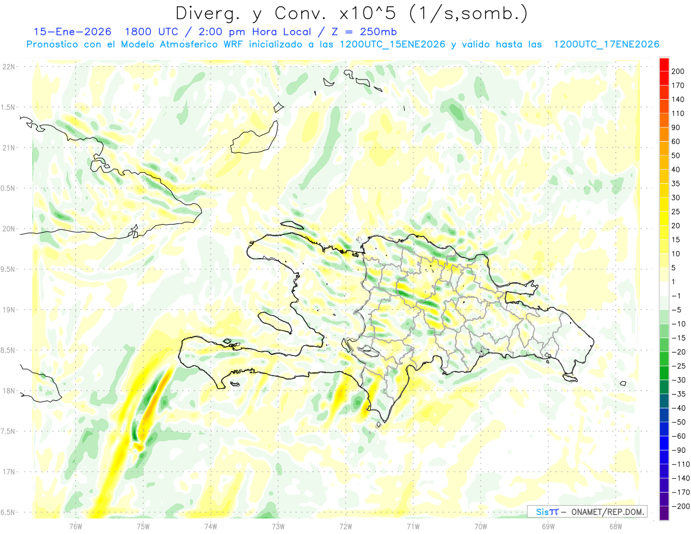Click the '1.5N' latitude label
The height and width of the screenshot is (534, 691).
(x=9, y=107)
